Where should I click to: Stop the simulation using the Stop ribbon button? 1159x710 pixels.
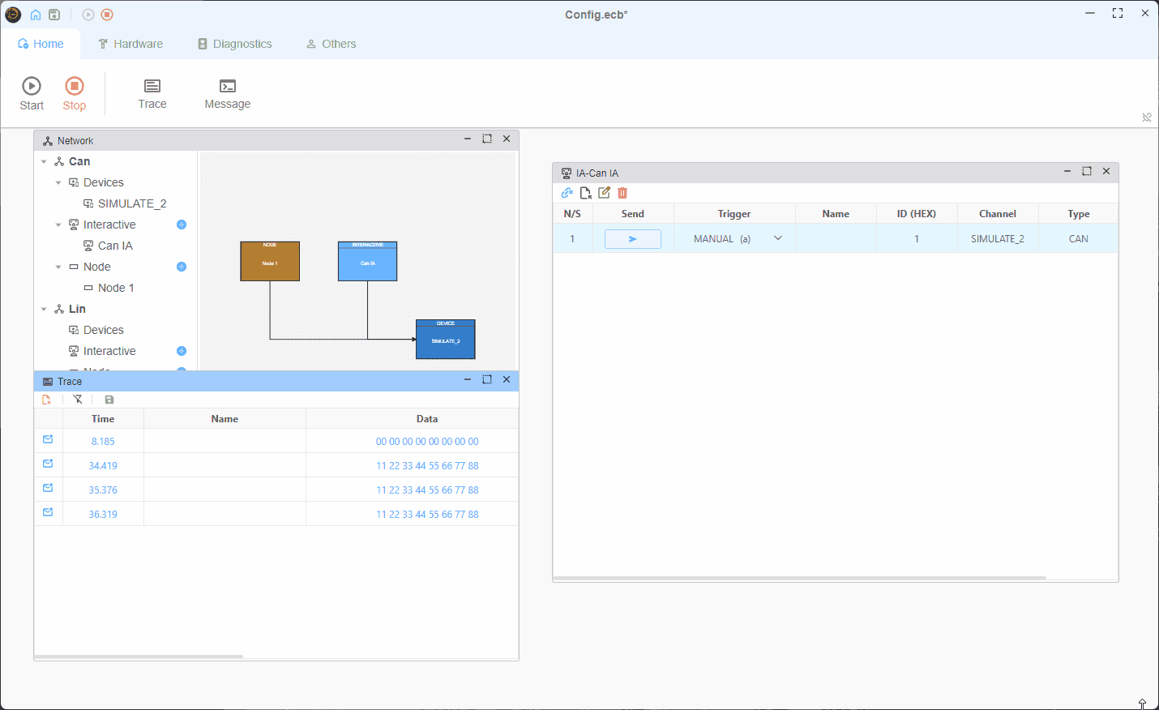pos(75,93)
